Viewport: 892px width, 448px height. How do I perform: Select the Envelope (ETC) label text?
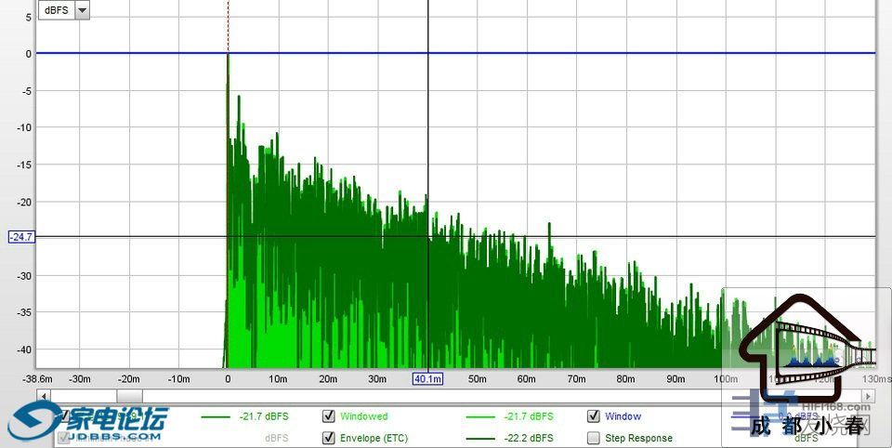tap(374, 438)
